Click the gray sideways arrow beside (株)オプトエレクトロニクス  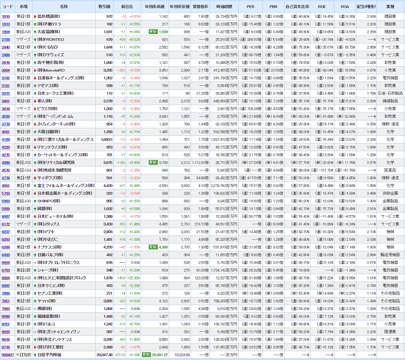coord(35,263)
